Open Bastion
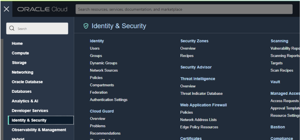The height and width of the screenshot is (140, 300). pos(278,127)
